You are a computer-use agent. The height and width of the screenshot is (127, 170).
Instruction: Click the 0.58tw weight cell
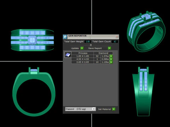pos(105,59)
